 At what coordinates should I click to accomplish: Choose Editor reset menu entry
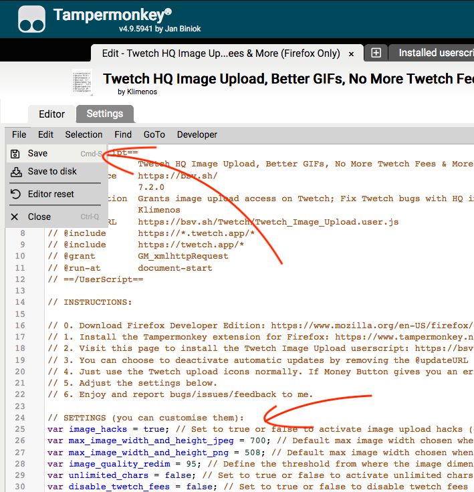point(57,194)
